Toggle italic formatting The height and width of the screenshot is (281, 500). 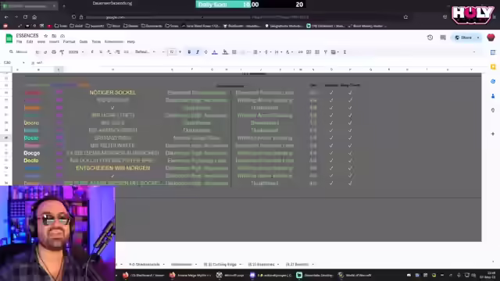click(198, 52)
